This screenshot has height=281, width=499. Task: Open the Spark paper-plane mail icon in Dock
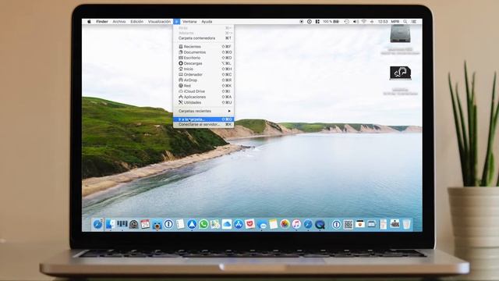pos(192,224)
